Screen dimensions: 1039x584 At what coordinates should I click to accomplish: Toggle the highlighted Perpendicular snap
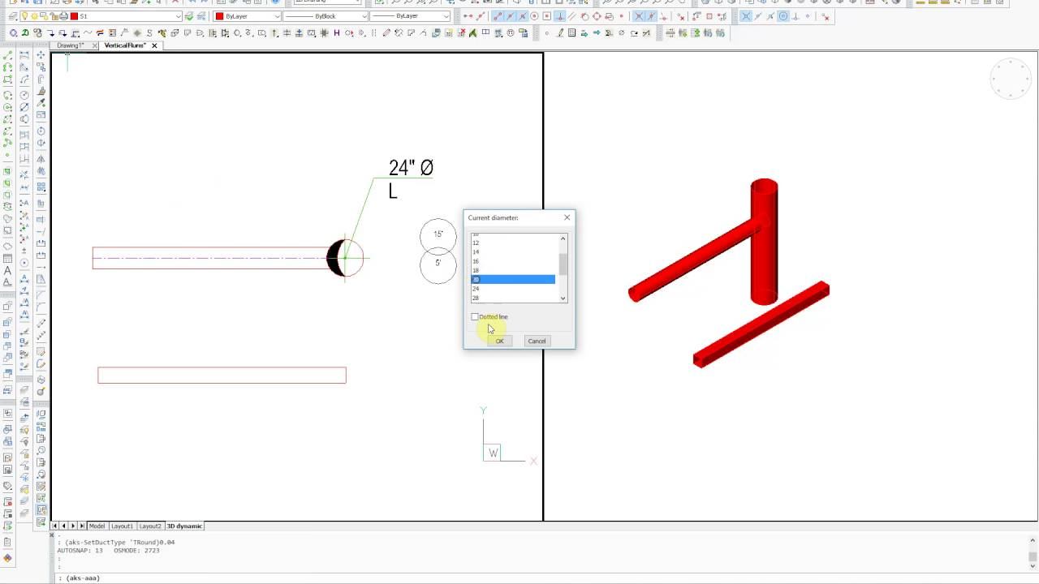pos(559,16)
